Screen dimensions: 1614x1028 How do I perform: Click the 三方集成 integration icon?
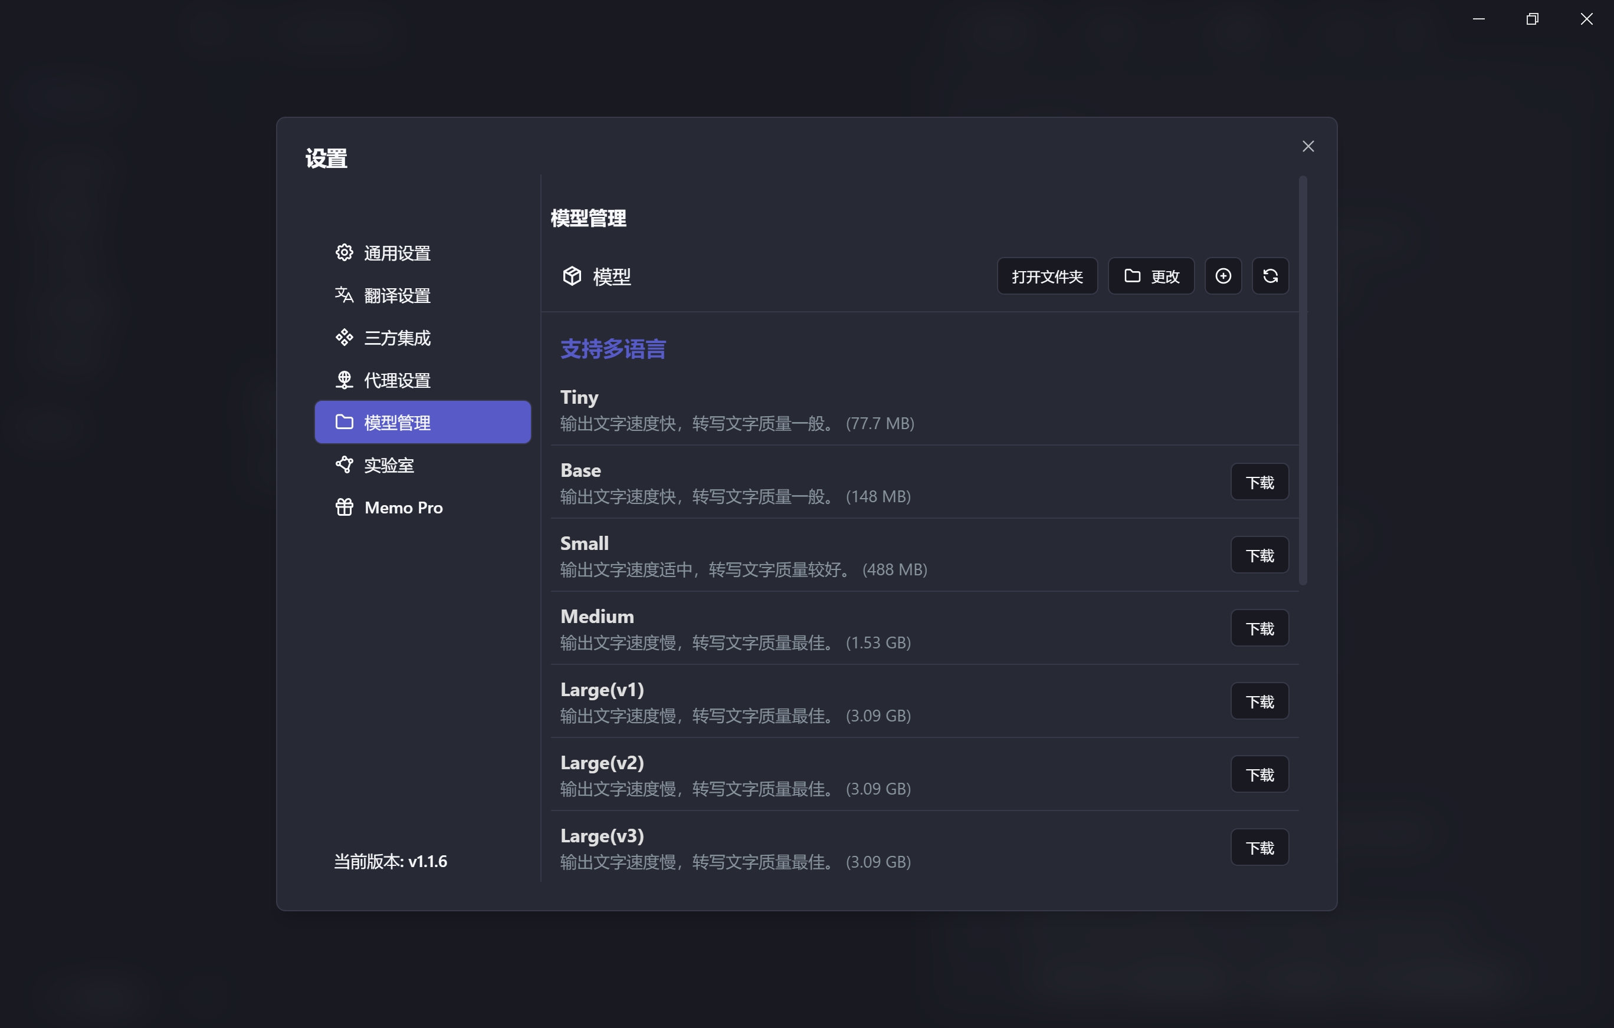[344, 338]
